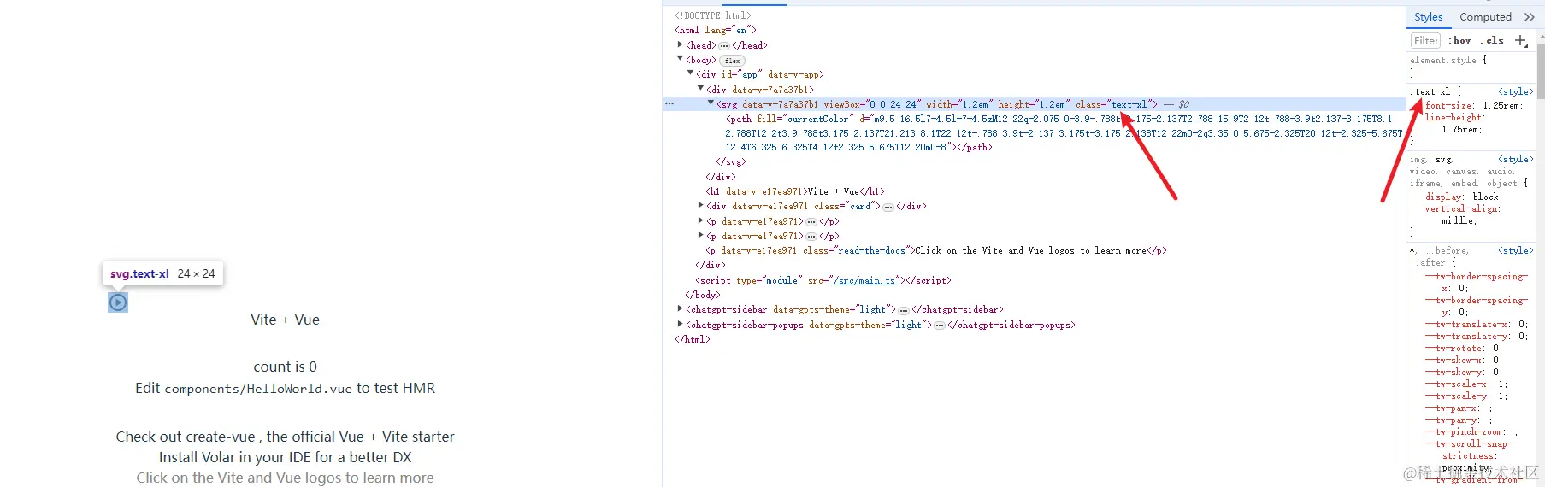Collapse the div data-v-7a7a37b1 node
This screenshot has height=487, width=1545.
click(x=700, y=88)
